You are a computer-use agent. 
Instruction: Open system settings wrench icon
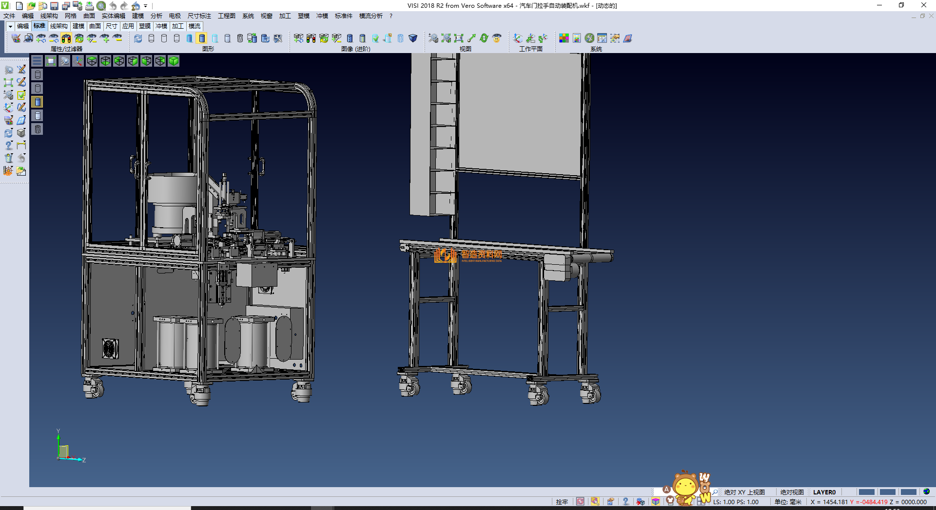tap(589, 38)
